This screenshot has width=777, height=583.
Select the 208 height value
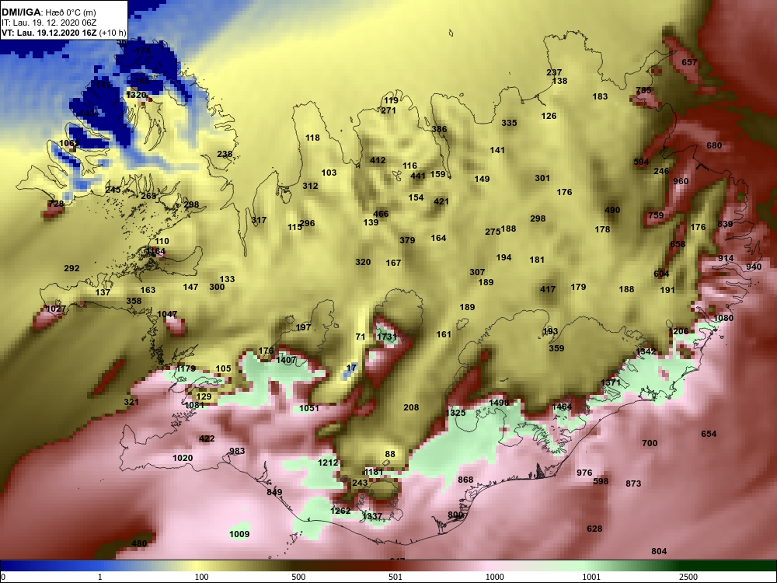point(411,407)
